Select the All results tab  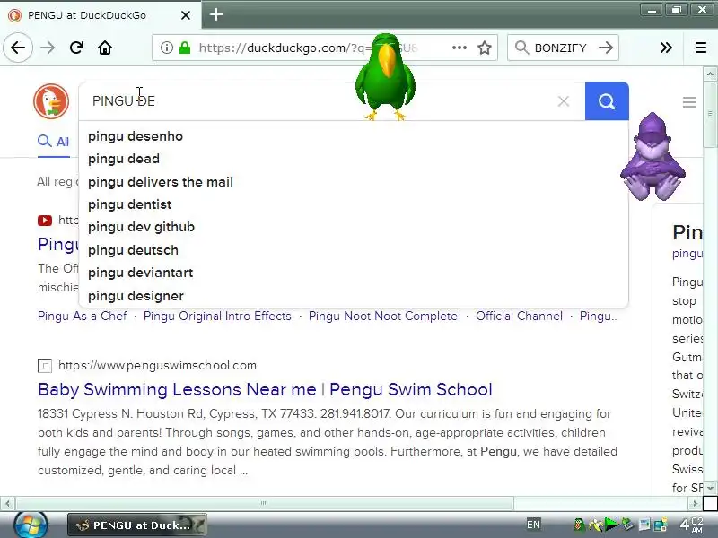[x=54, y=142]
